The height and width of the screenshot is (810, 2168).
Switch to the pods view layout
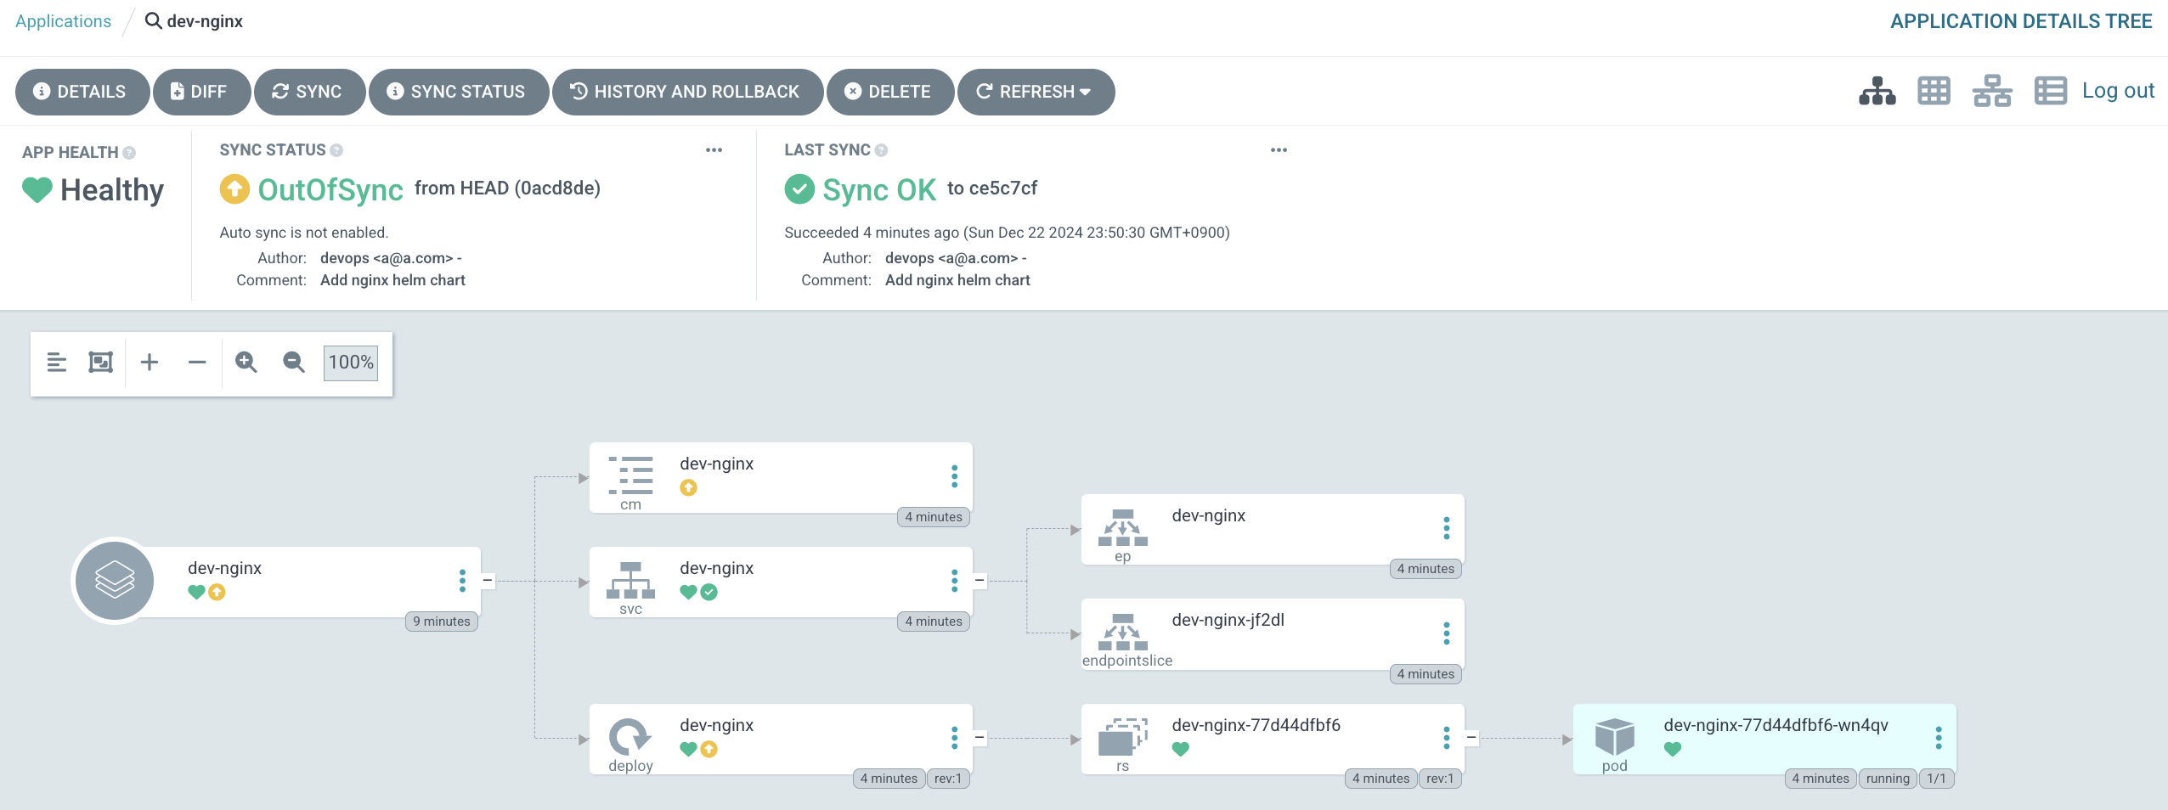coord(1934,91)
